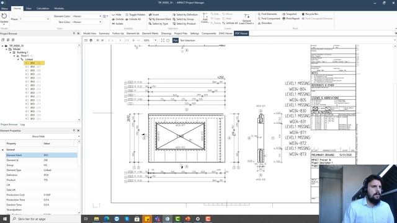Viewport: 397px width, 223px height.
Task: Click Isolate in the Visibility group
Action: click(117, 24)
